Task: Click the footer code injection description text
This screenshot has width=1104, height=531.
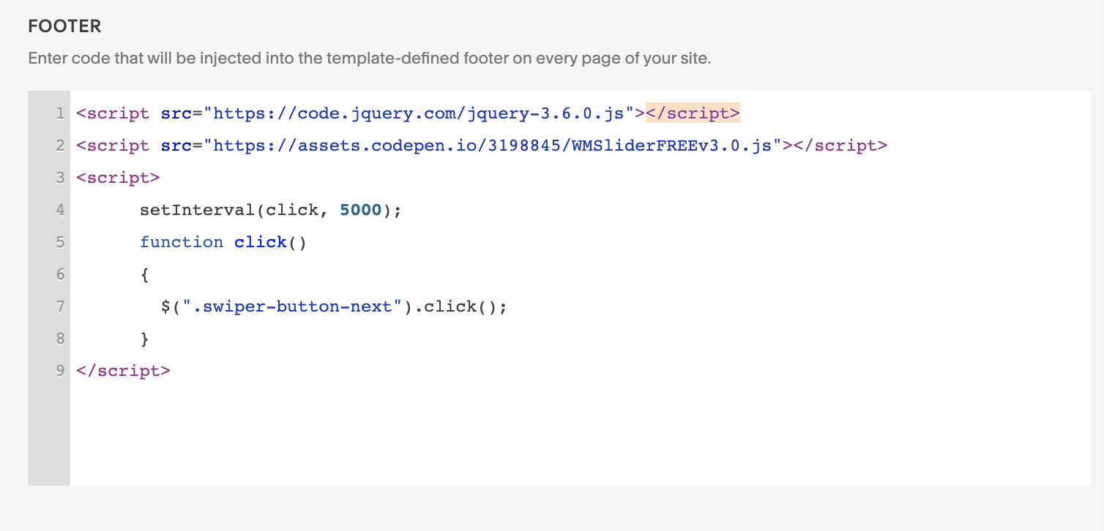Action: pyautogui.click(x=369, y=59)
